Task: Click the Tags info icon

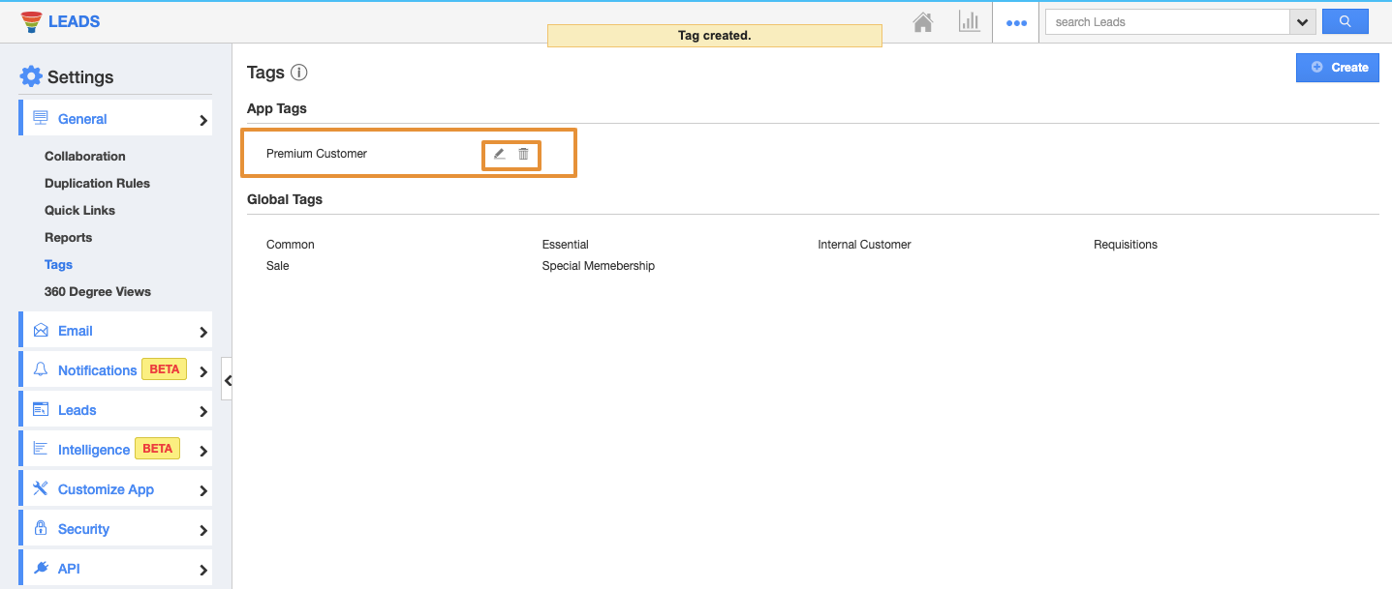Action: (x=299, y=73)
